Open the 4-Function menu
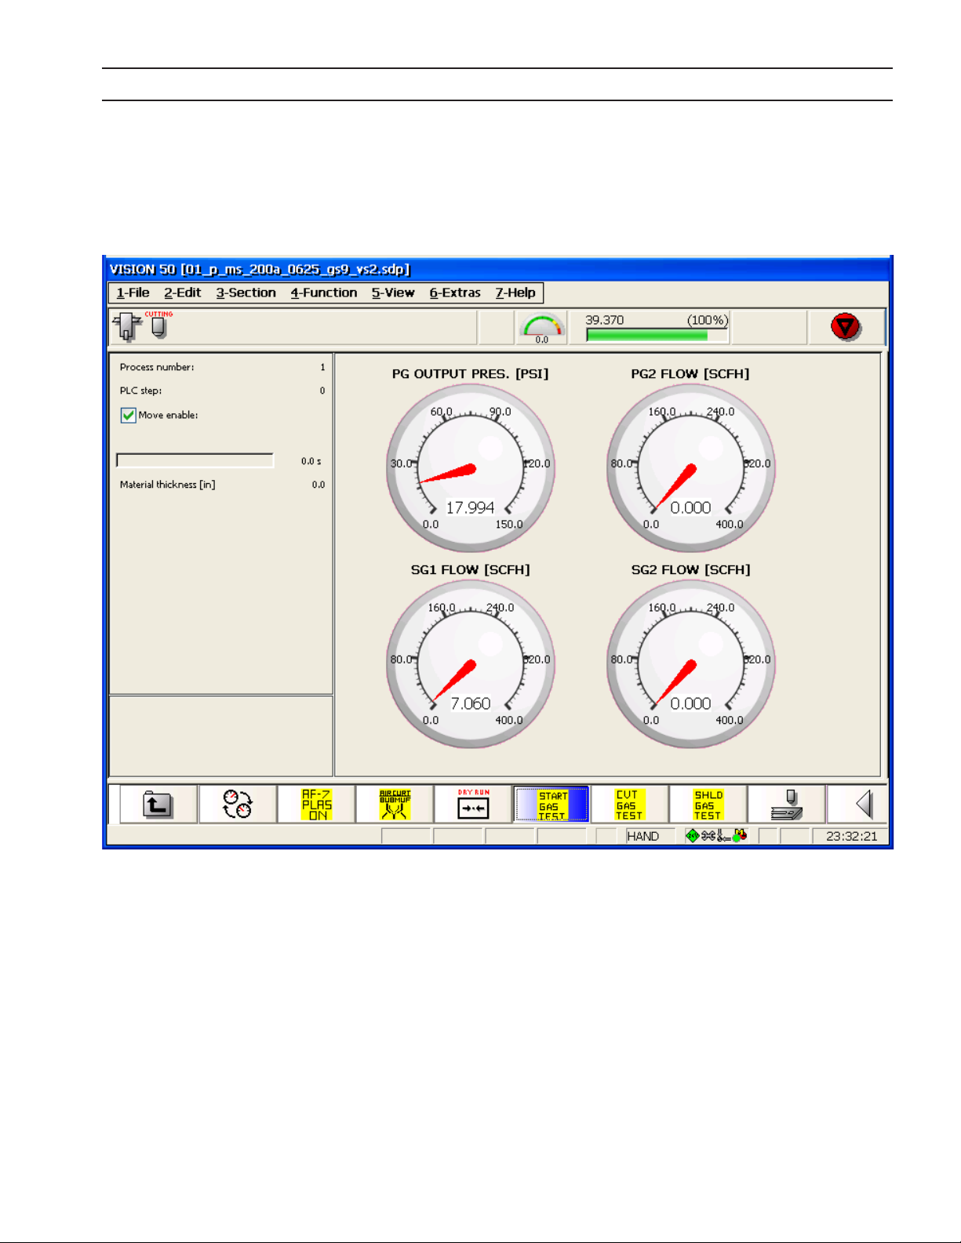 [324, 293]
